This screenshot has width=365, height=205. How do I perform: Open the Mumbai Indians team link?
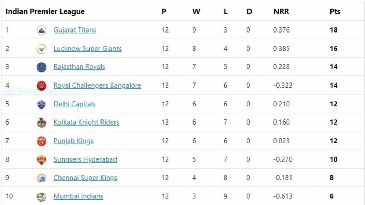[x=78, y=196]
